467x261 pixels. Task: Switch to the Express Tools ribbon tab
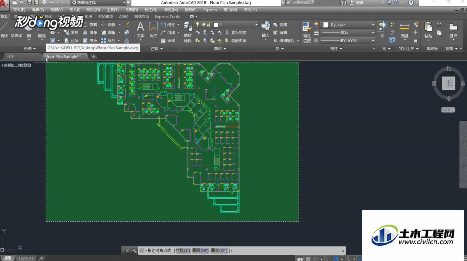167,17
